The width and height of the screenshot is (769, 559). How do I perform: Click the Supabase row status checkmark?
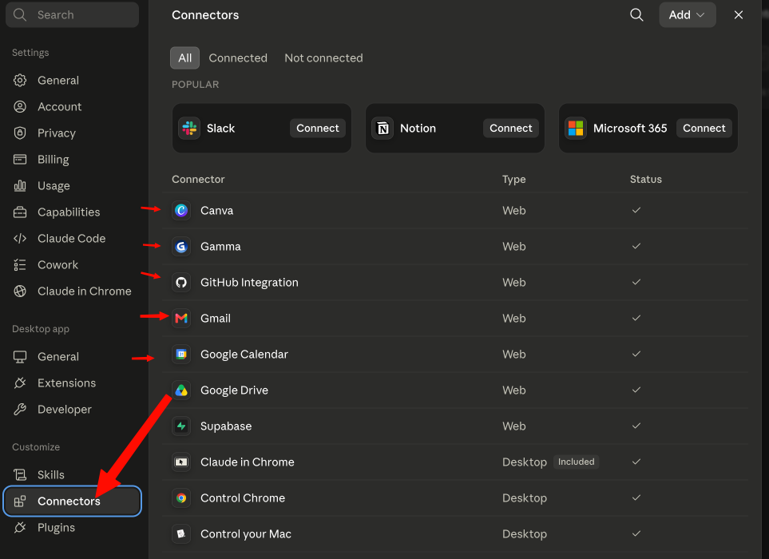click(636, 426)
